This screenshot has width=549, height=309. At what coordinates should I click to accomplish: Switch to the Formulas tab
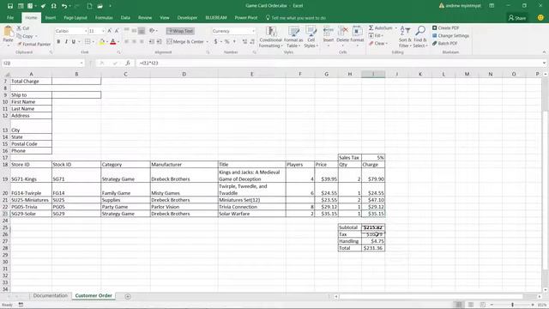coord(104,17)
